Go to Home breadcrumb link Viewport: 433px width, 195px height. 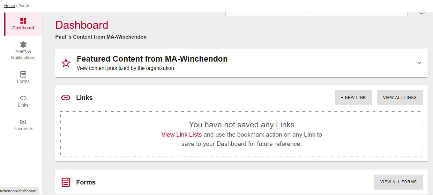click(10, 6)
